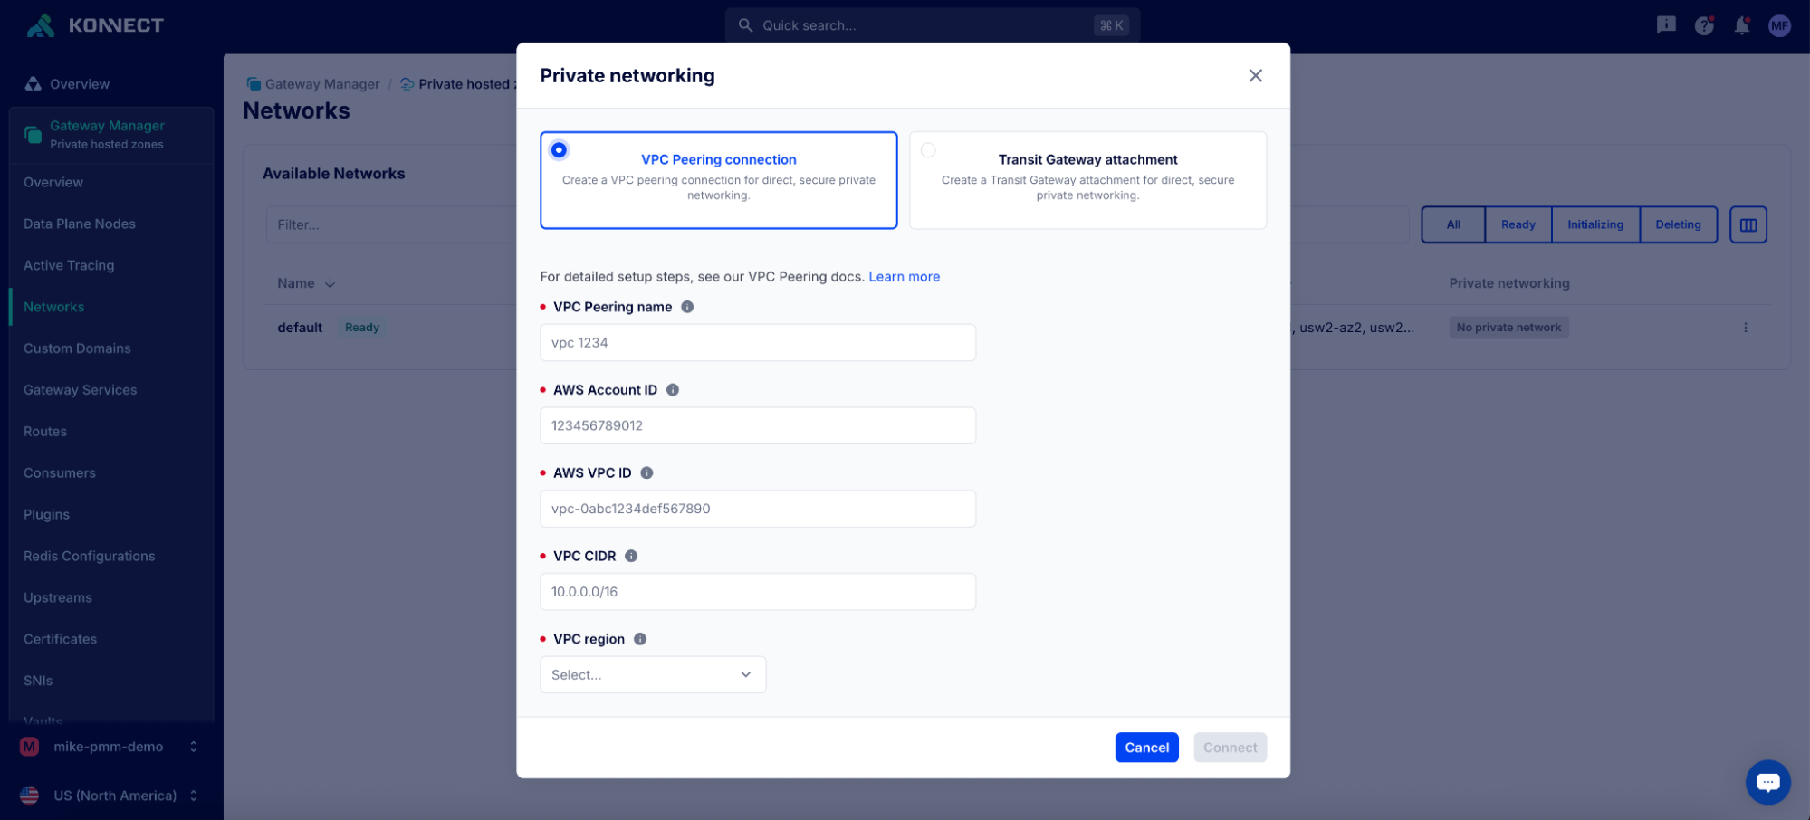Click the AWS VPC ID input field
This screenshot has width=1810, height=820.
(x=757, y=509)
